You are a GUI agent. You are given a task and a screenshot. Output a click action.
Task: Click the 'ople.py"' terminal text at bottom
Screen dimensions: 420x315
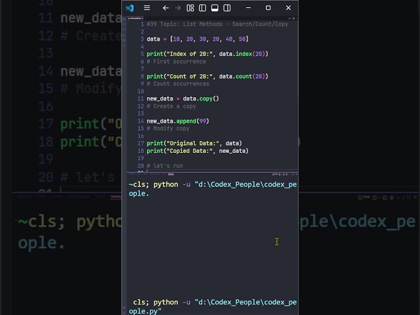145,311
